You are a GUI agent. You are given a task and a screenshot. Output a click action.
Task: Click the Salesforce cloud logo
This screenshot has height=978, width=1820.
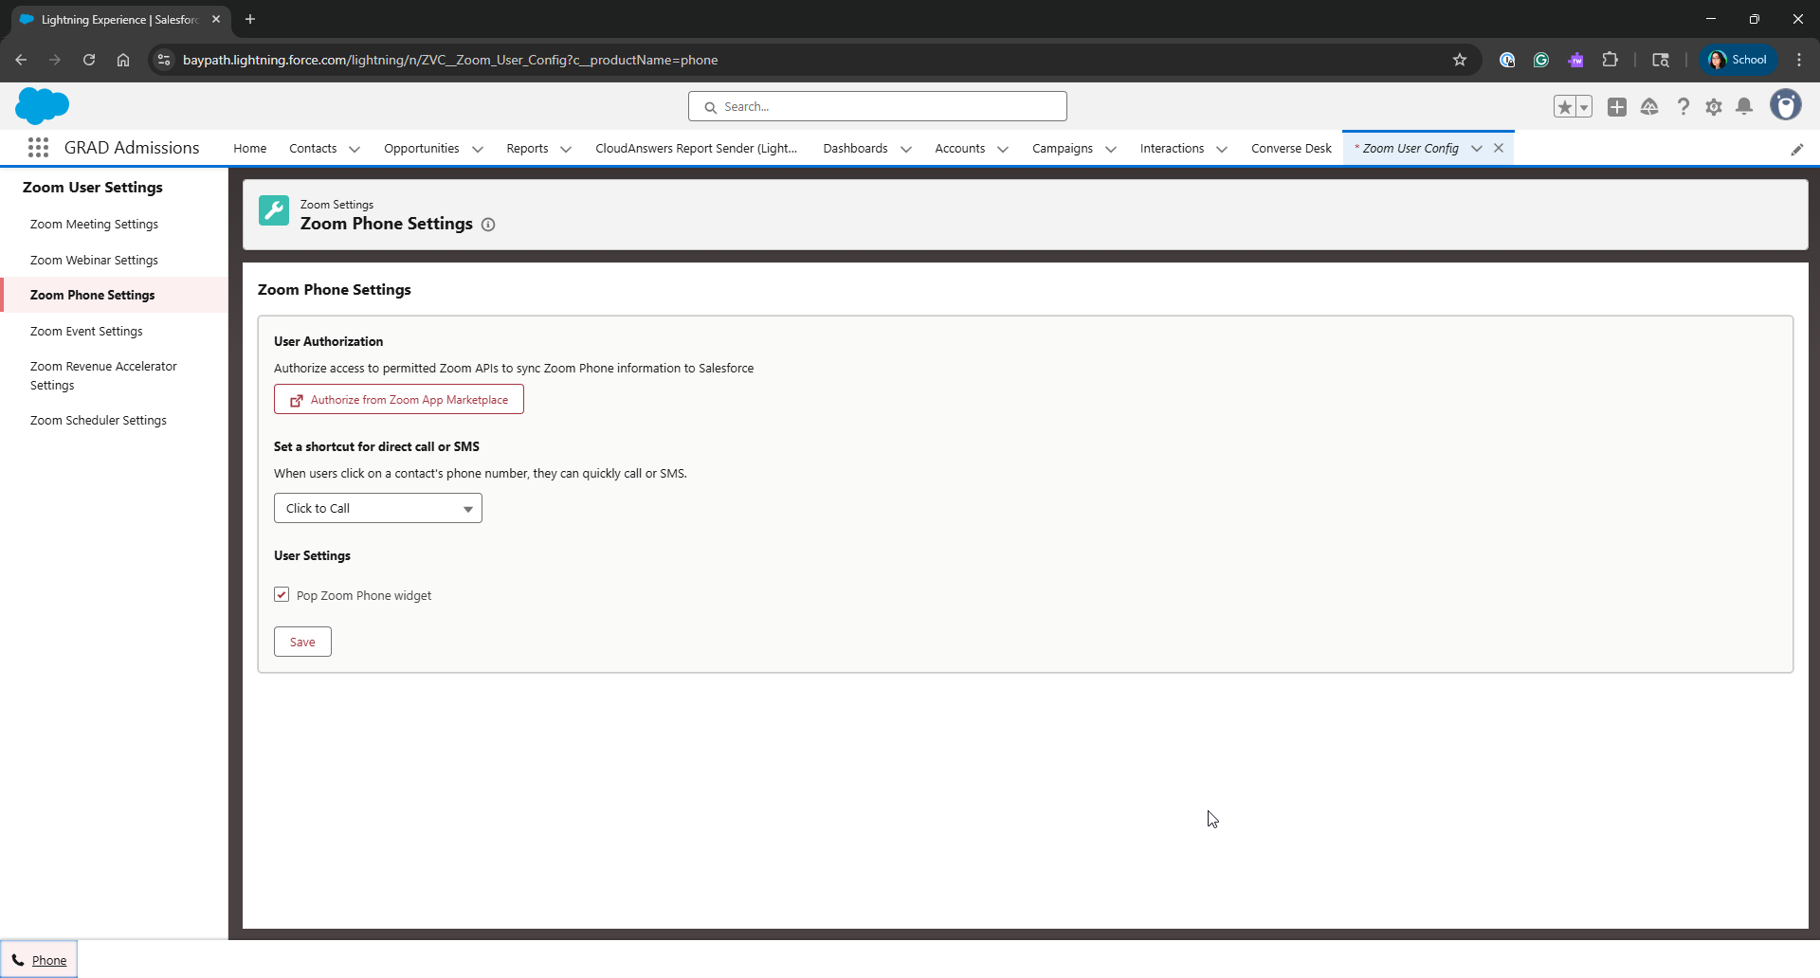pyautogui.click(x=42, y=105)
